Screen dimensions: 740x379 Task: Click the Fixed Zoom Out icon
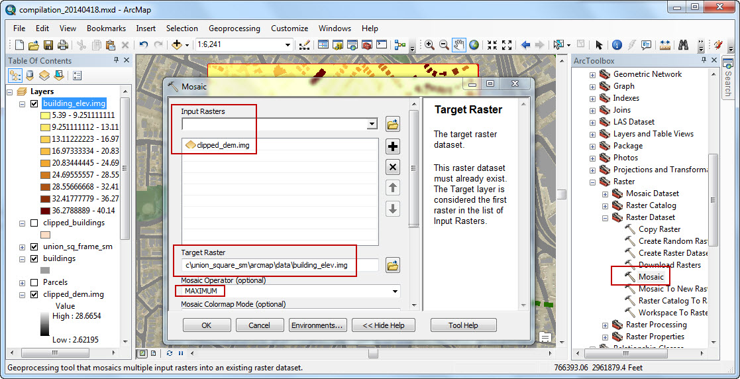[x=507, y=45]
